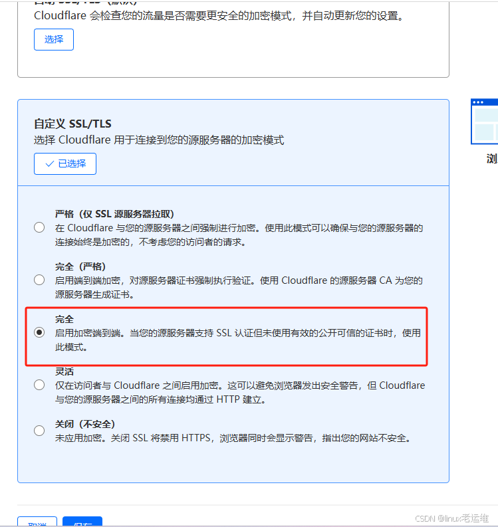Click the description 未应用加密。关闭 SSL 将禁用 HTTPS
The width and height of the screenshot is (498, 527).
pos(233,438)
